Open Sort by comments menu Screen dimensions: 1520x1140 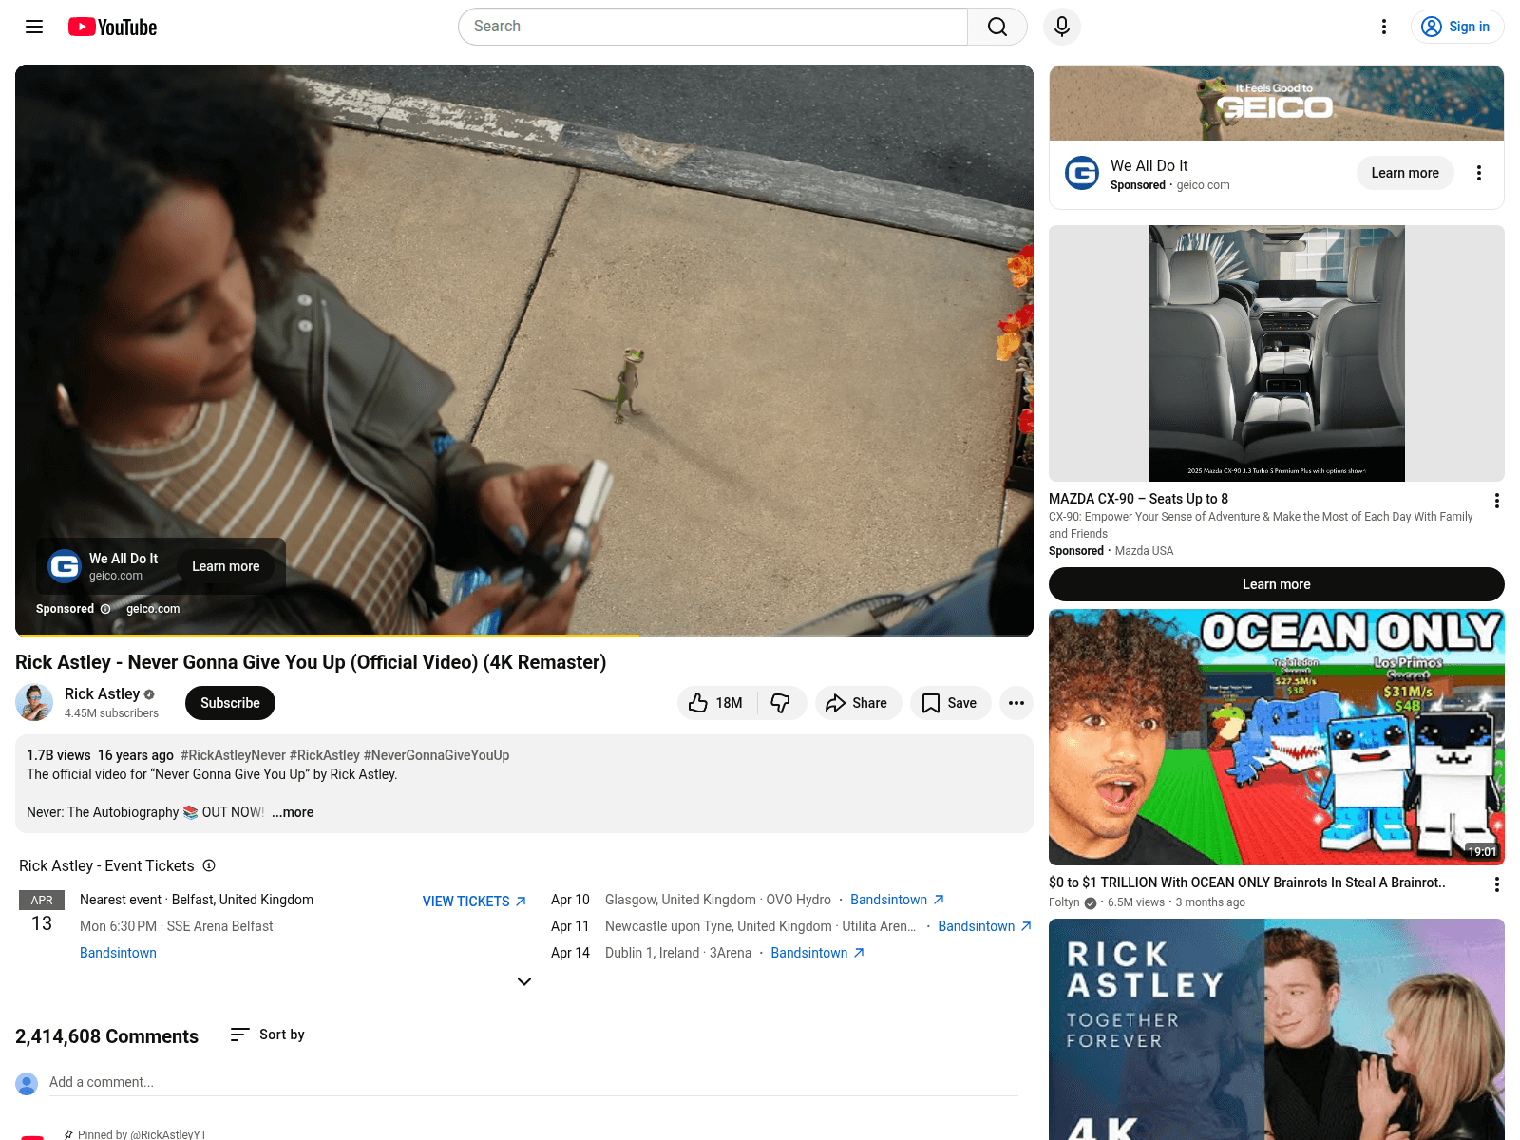(268, 1035)
